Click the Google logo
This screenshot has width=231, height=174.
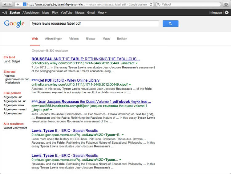click(x=14, y=24)
